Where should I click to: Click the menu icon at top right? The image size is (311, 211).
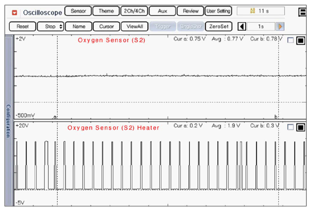pyautogui.click(x=302, y=12)
